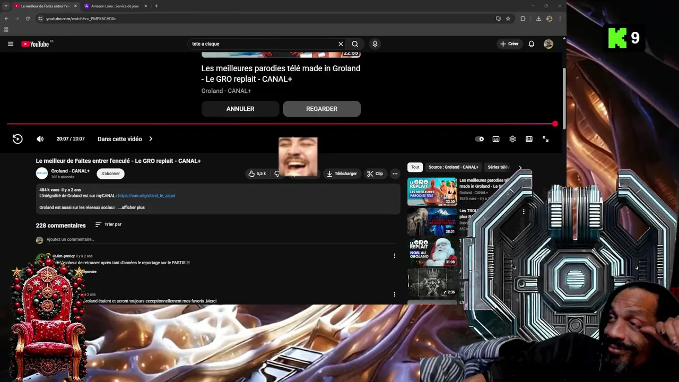Viewport: 679px width, 382px height.
Task: Download the video with Télécharger
Action: pos(342,173)
